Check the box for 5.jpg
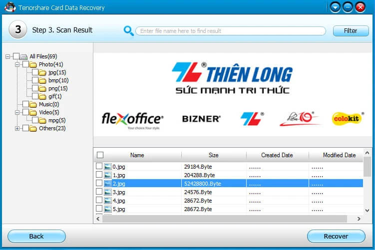The height and width of the screenshot is (250, 375). coord(99,209)
